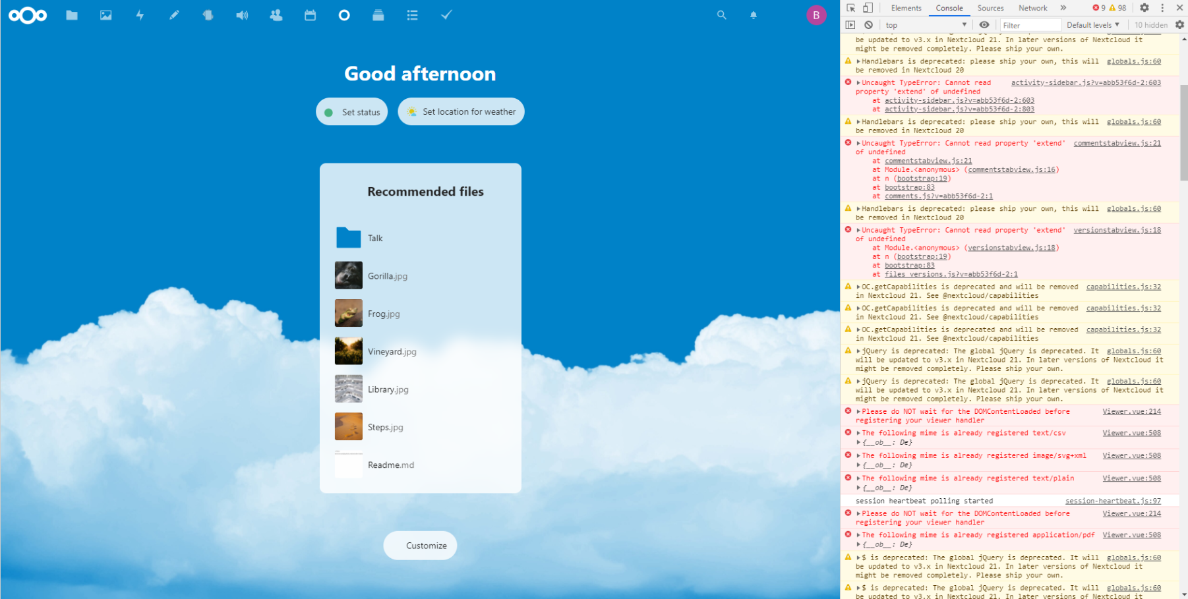The image size is (1188, 599).
Task: Open the Tasks checkmark icon
Action: pos(446,15)
